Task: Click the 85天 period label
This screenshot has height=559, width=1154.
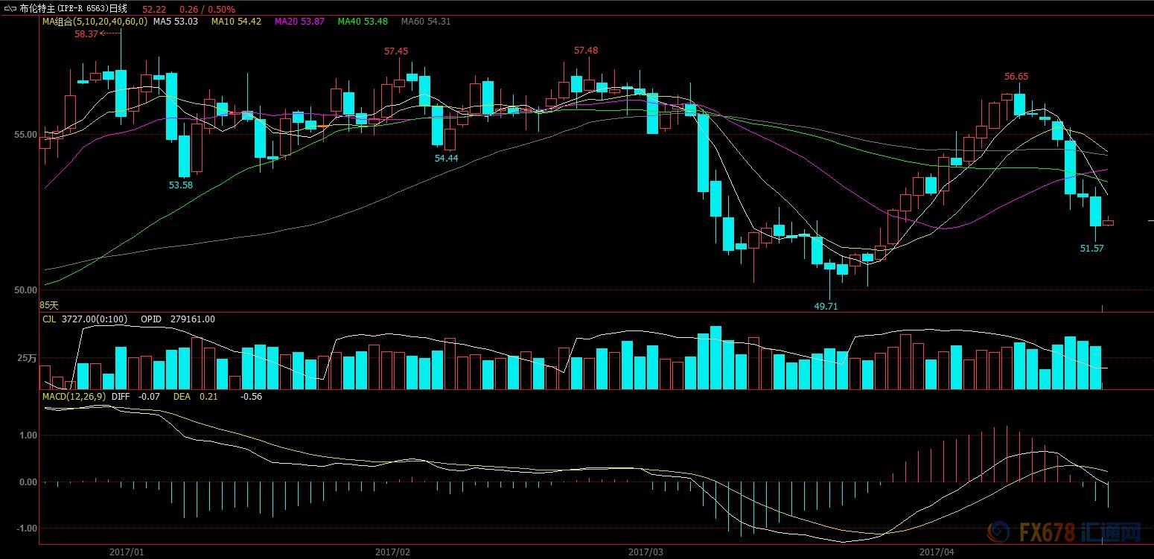Action: (x=48, y=305)
